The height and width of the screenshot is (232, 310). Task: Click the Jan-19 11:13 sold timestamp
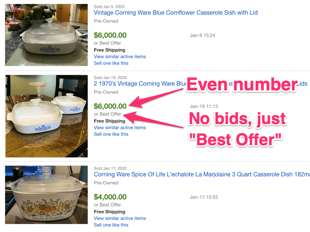[204, 106]
